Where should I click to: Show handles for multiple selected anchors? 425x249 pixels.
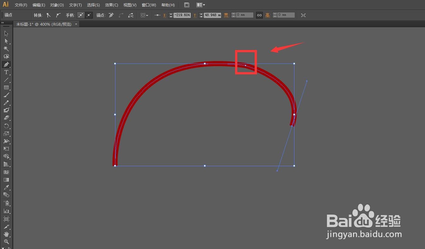[81, 15]
